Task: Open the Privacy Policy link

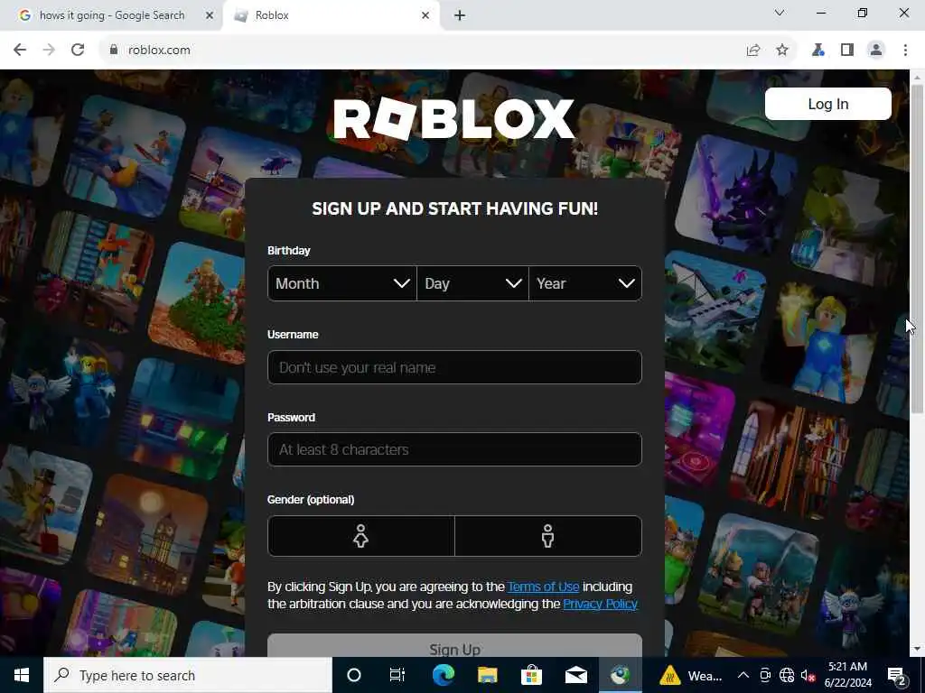Action: (x=600, y=604)
